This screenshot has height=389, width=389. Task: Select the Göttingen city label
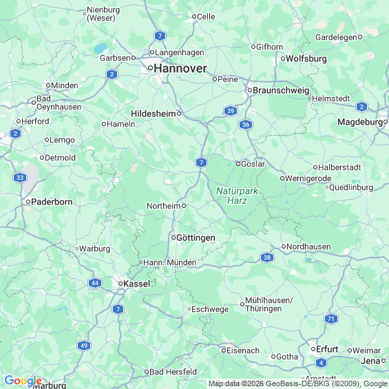pyautogui.click(x=196, y=238)
